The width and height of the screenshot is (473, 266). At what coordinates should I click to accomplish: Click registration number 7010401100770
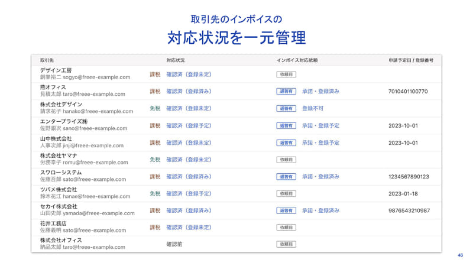click(x=408, y=92)
